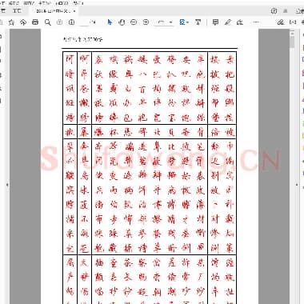Switch to the 工具 tab

[17, 11]
